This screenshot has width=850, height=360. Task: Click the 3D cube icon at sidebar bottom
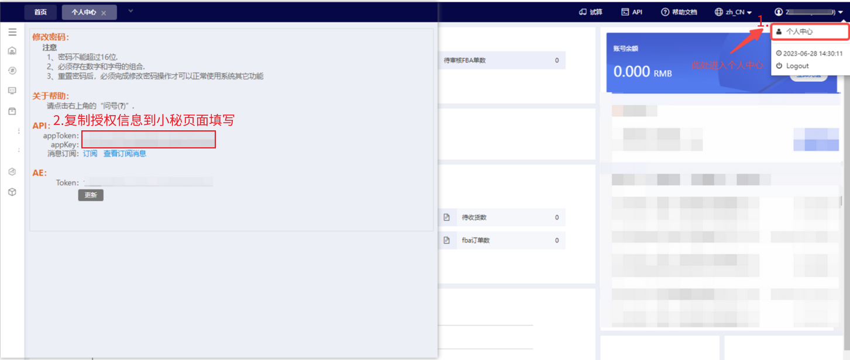12,192
